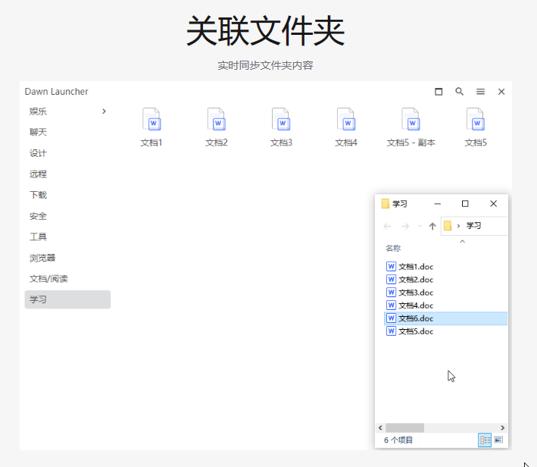537x467 pixels.
Task: Click the 名称 column header
Action: [393, 248]
